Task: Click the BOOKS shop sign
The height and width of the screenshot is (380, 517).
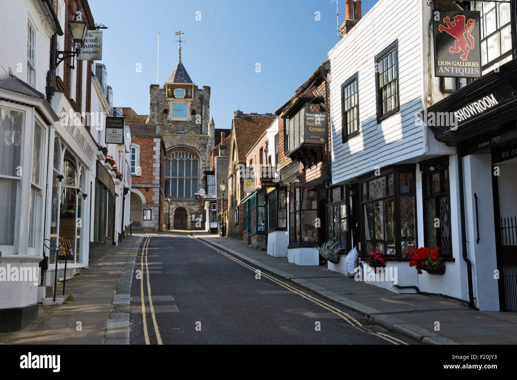Action: tap(268, 176)
